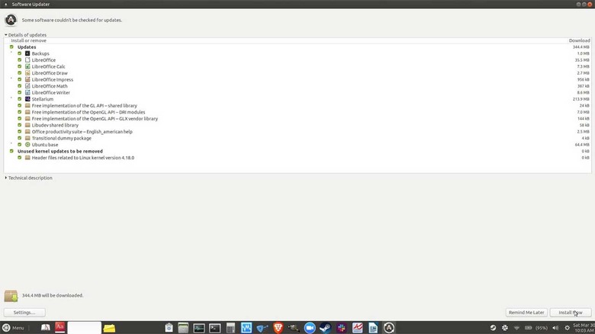Click the Ubuntu base circular icon
The image size is (595, 334).
point(27,145)
